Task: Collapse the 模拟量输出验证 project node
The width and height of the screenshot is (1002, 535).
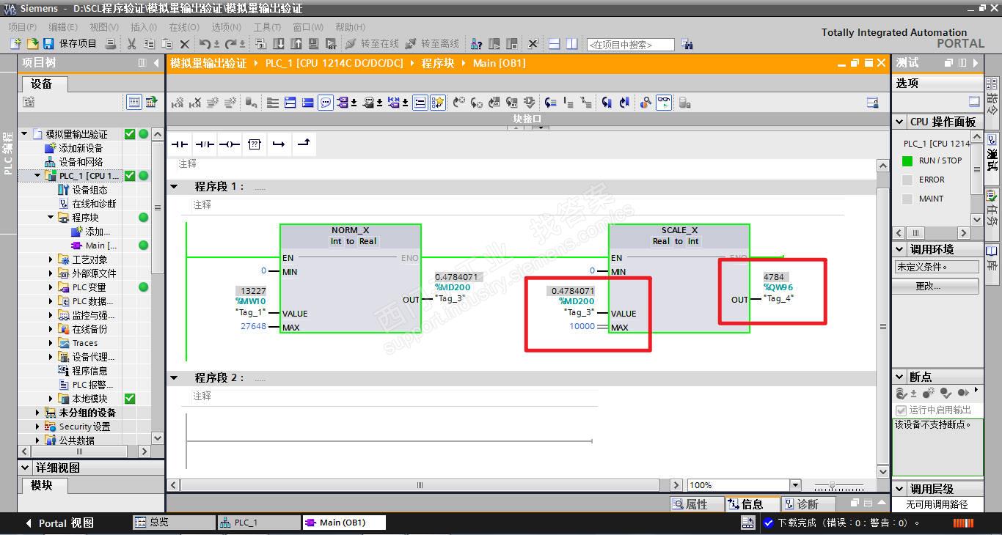Action: coord(25,134)
